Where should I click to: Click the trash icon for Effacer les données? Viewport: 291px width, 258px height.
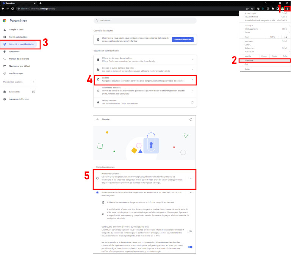click(x=98, y=60)
